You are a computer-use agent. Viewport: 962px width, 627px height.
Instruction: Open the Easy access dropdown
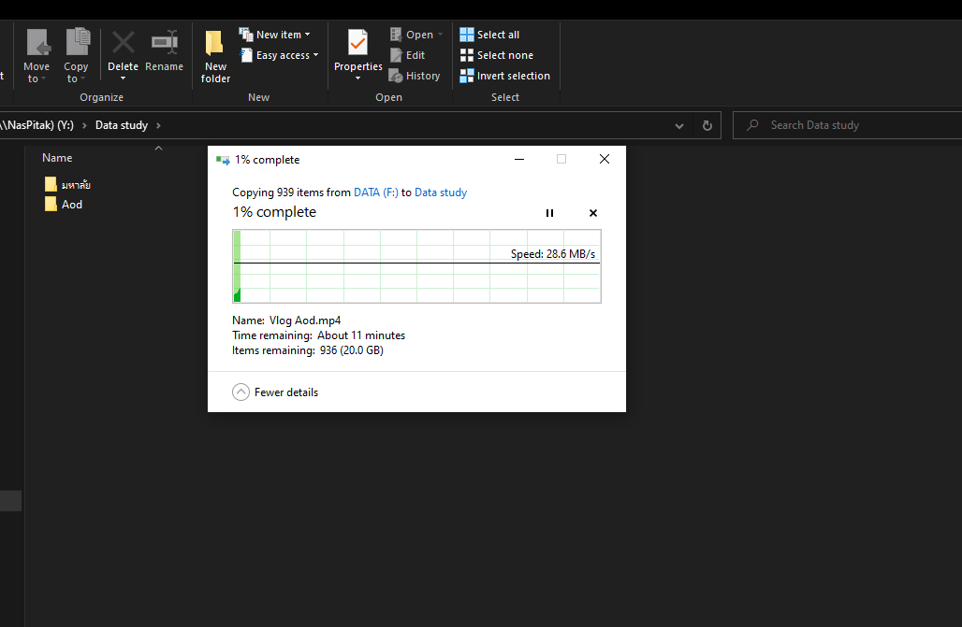click(279, 55)
